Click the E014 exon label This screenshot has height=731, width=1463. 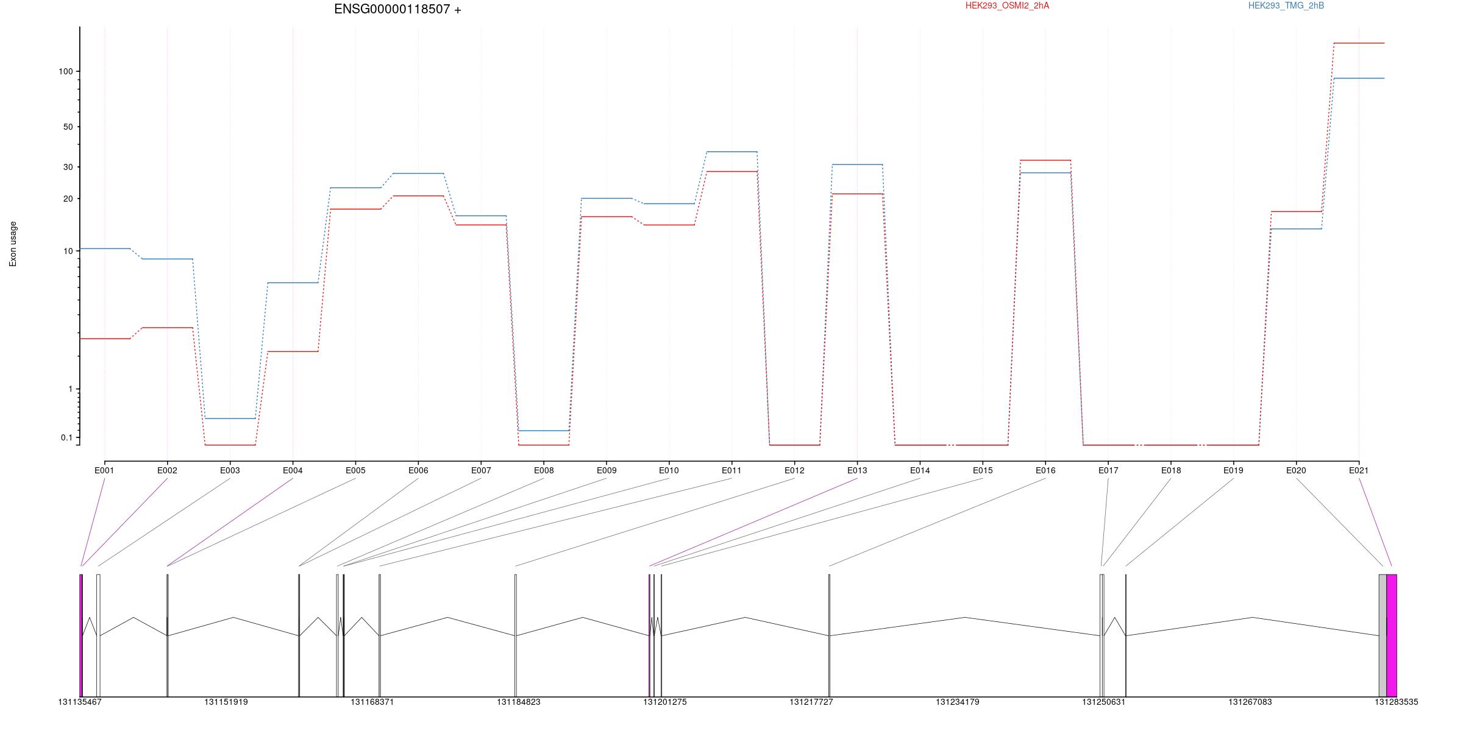coord(920,470)
